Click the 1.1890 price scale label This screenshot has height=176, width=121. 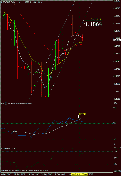[x=117, y=16]
